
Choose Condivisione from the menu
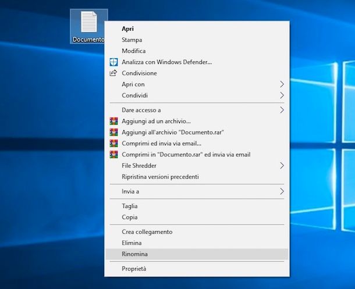pos(197,73)
